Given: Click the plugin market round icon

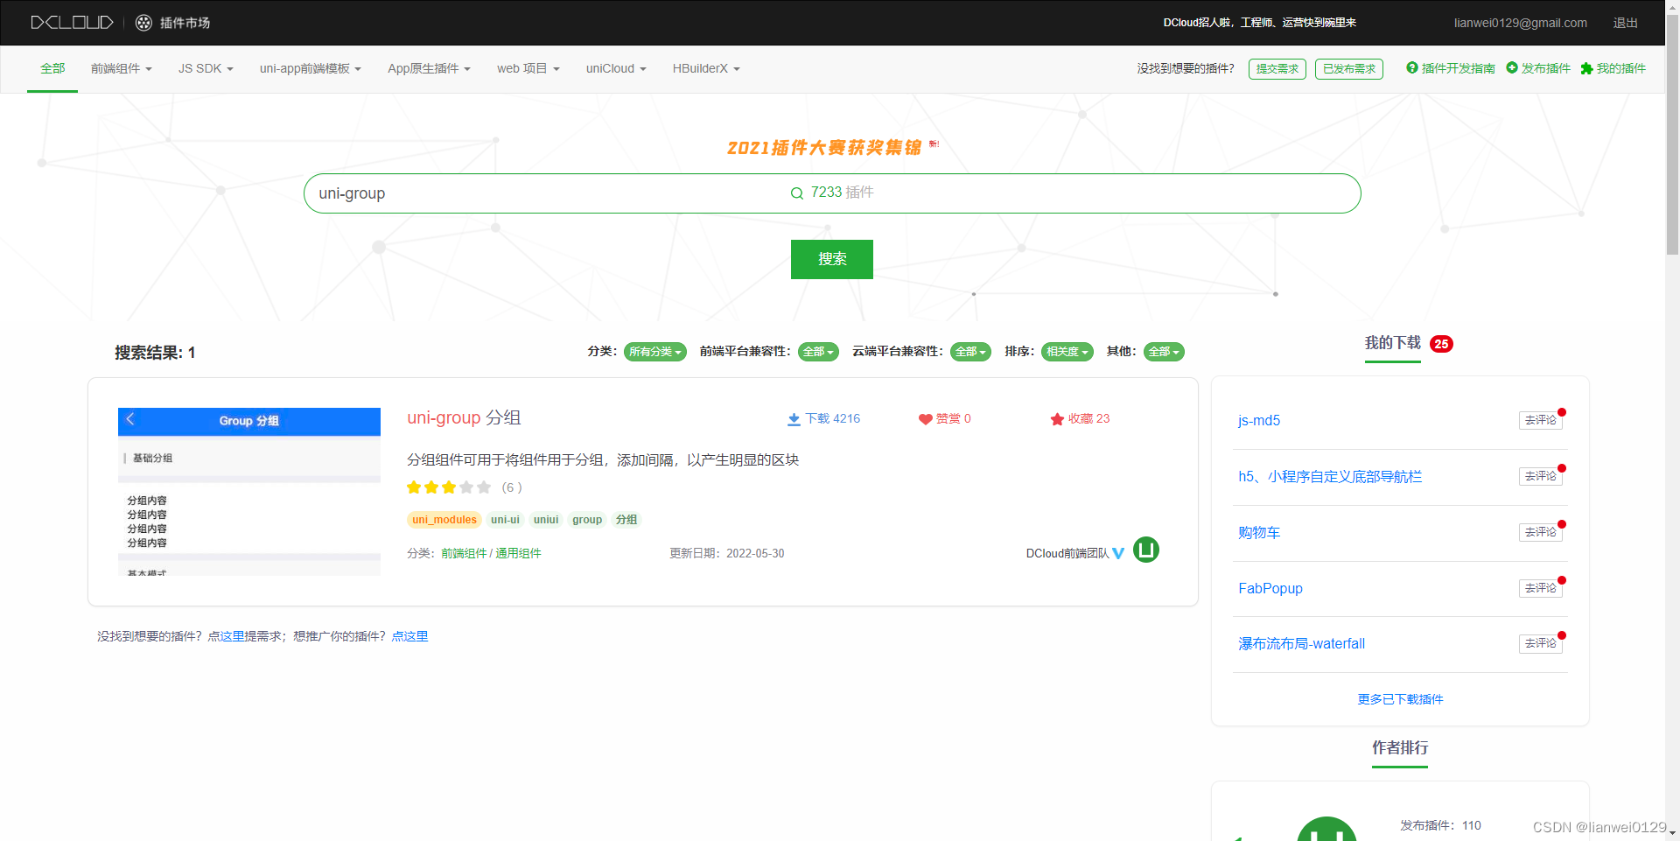Looking at the screenshot, I should coord(144,23).
